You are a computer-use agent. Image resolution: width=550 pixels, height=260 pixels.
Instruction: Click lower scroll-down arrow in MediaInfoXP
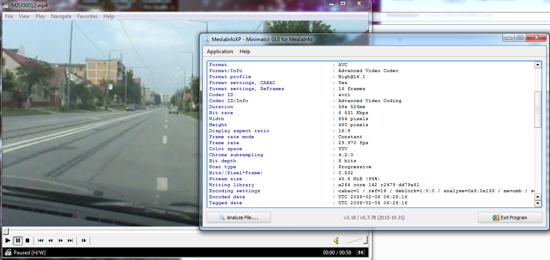(x=538, y=203)
